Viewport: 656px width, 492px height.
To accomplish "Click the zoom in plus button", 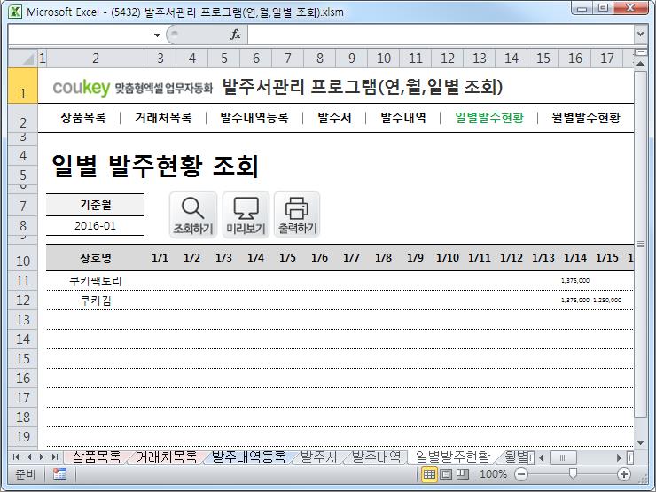I will 624,474.
